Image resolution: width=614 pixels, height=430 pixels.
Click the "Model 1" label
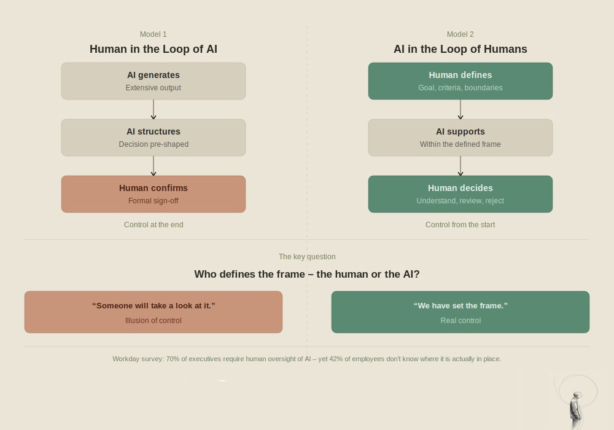pyautogui.click(x=153, y=34)
